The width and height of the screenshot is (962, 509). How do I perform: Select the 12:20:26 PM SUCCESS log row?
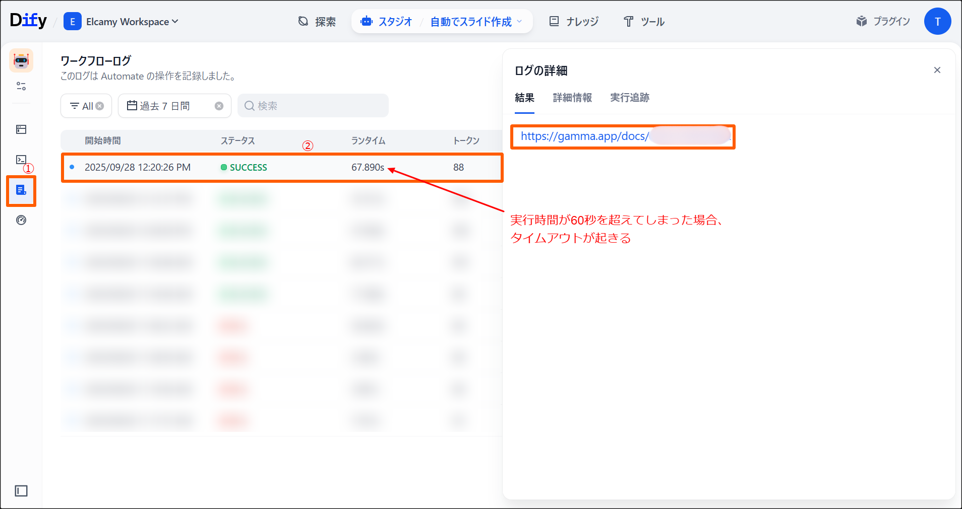point(281,168)
